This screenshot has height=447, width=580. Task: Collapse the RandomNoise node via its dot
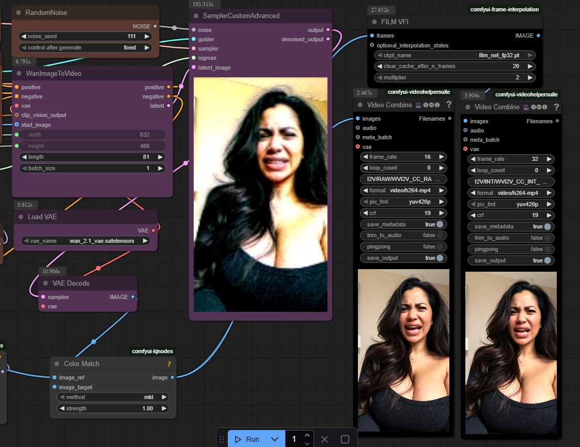click(19, 12)
